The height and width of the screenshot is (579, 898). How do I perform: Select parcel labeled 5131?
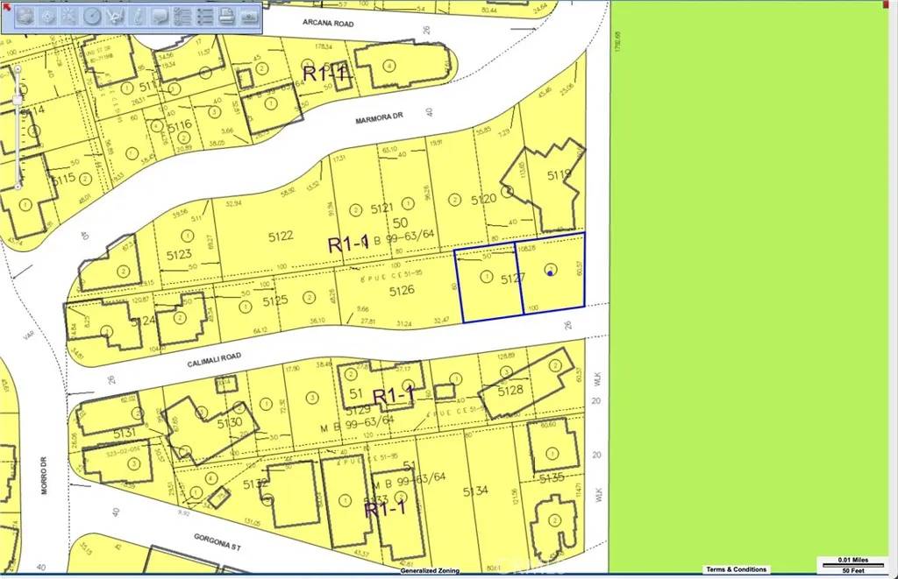pyautogui.click(x=125, y=433)
